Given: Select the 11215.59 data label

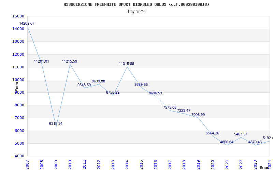Looking at the screenshot, I should [x=70, y=62].
